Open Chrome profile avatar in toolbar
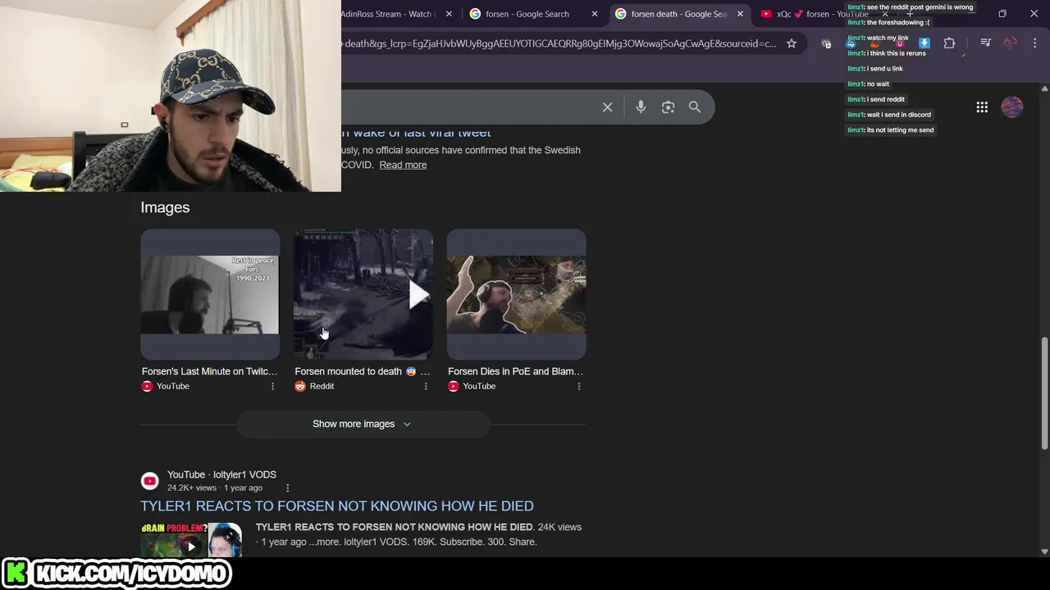Viewport: 1050px width, 590px height. [x=1011, y=43]
